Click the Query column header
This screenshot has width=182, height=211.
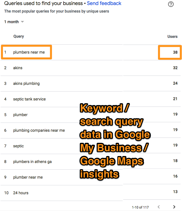click(18, 36)
